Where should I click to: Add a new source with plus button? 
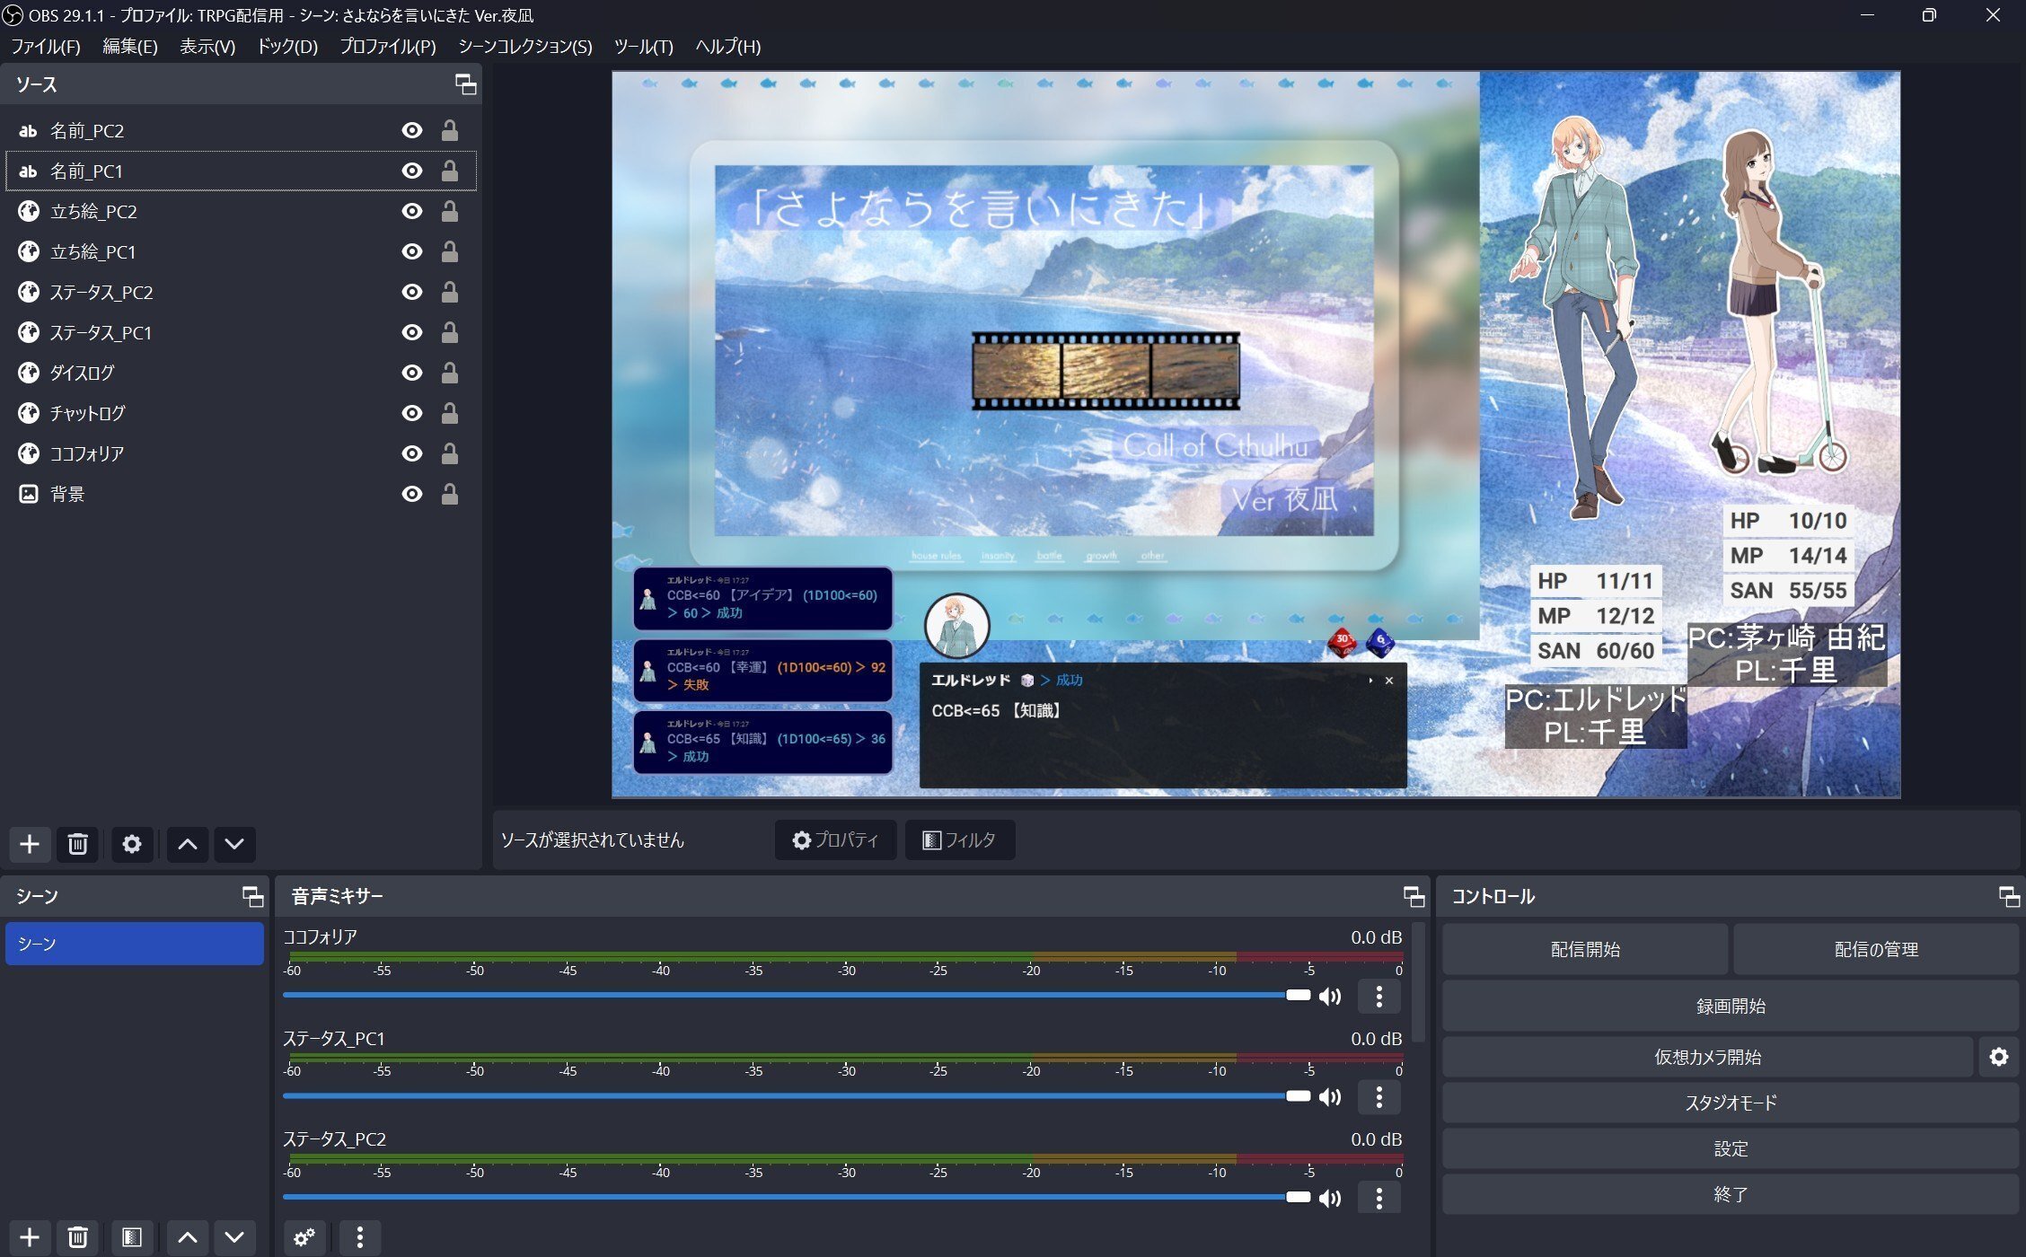coord(30,844)
